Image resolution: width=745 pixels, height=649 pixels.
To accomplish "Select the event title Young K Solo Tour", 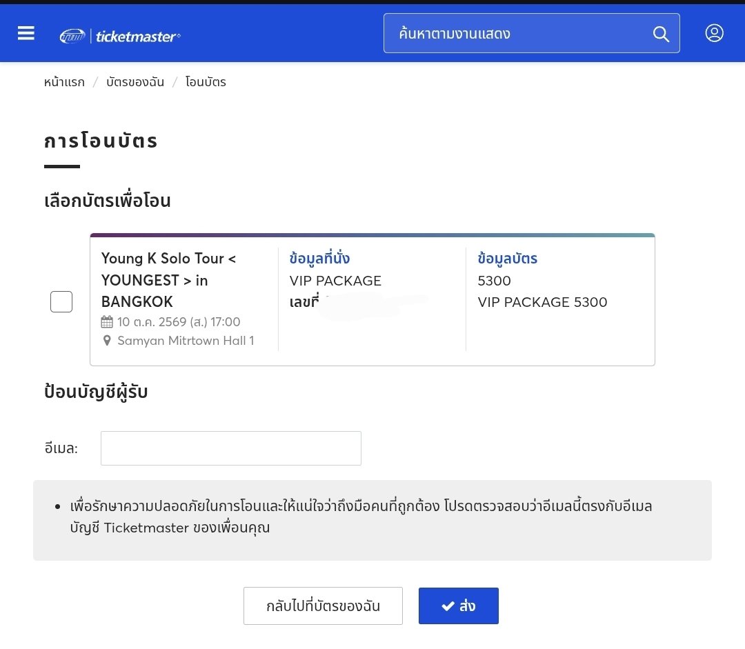I will click(x=168, y=280).
